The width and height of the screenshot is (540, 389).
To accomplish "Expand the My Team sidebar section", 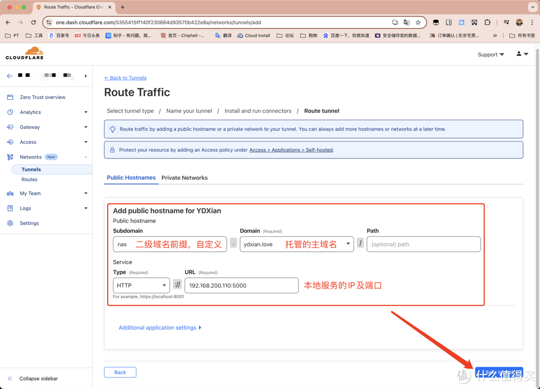I will [x=86, y=193].
